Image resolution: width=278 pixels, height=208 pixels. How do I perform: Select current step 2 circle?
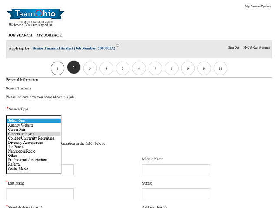74,67
